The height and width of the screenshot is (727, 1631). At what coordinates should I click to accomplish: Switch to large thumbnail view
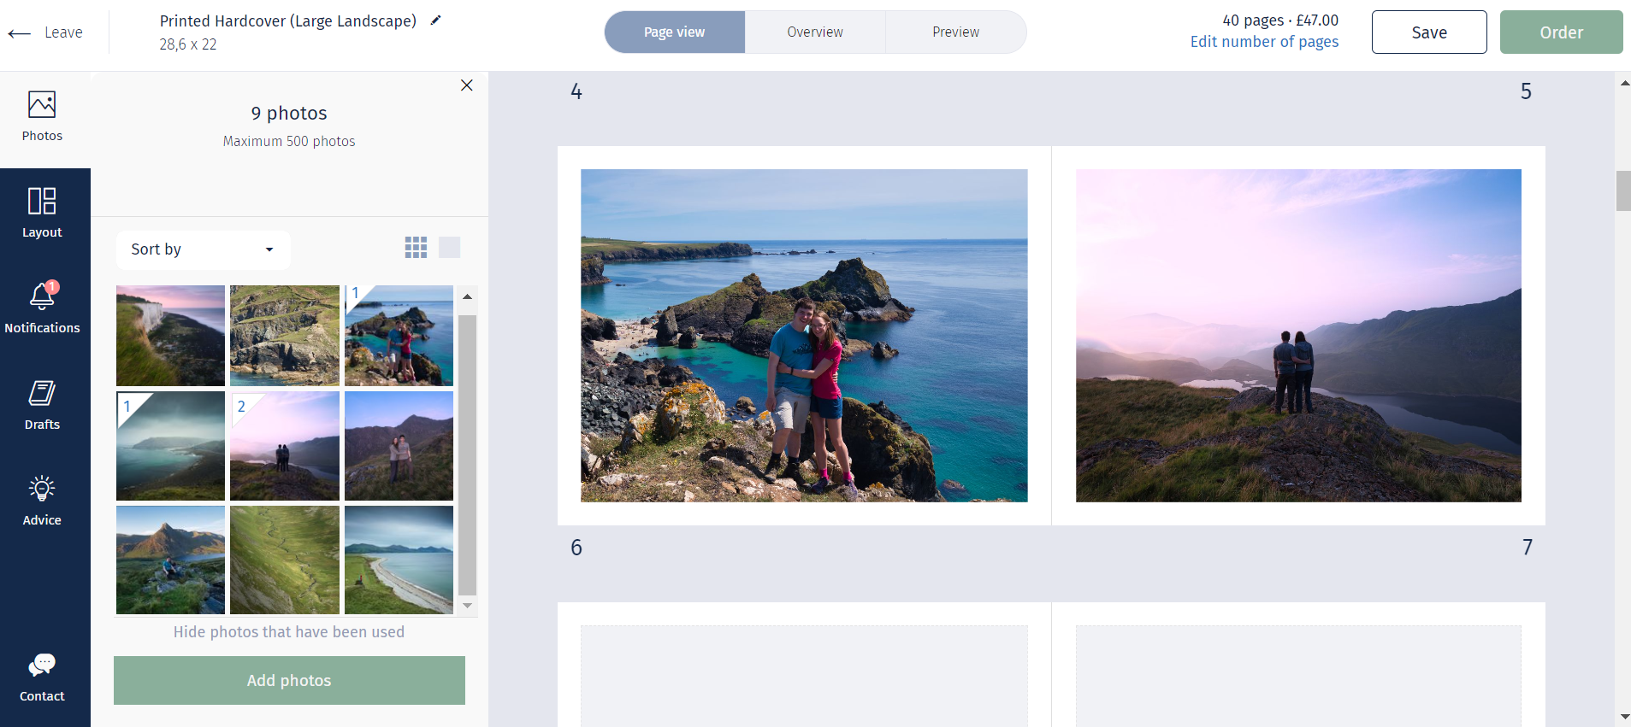coord(450,248)
